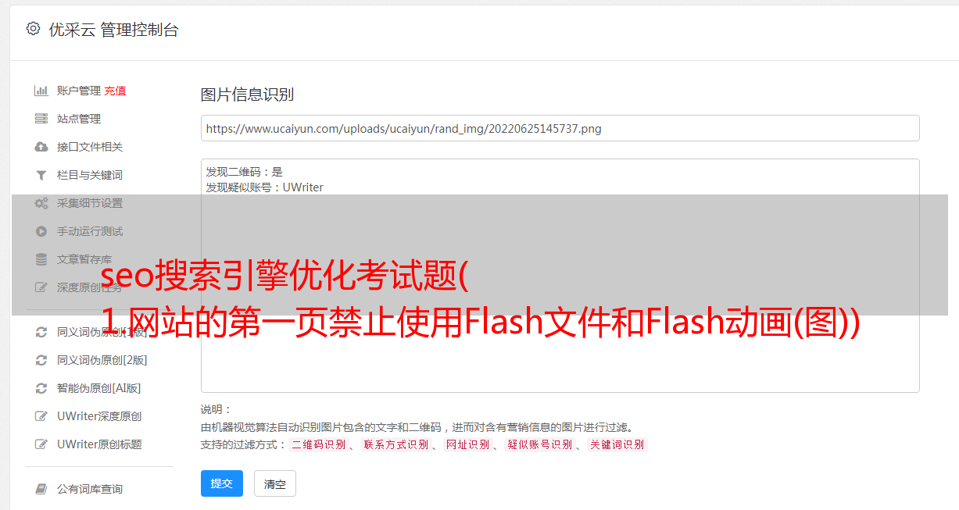Open the 充值 recharge link

115,91
